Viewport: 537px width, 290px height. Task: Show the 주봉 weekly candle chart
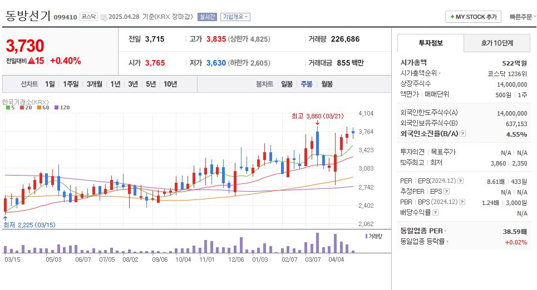coord(307,84)
